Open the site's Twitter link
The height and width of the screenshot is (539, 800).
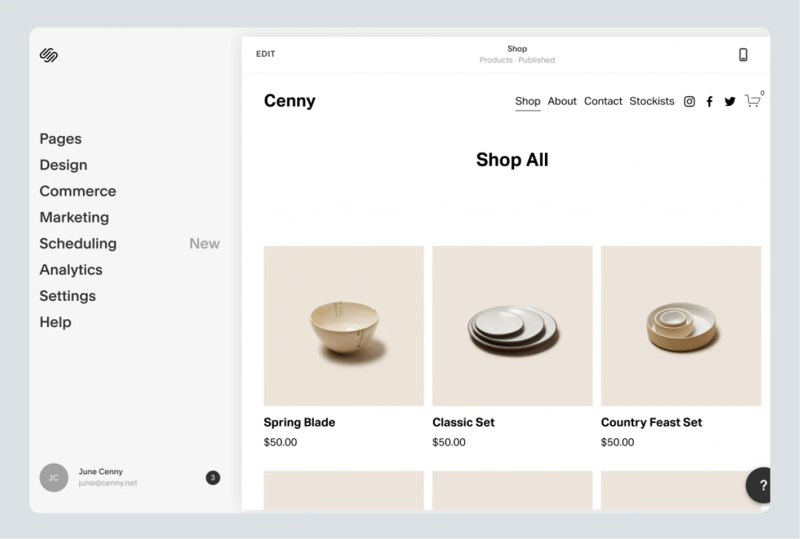[x=729, y=101]
